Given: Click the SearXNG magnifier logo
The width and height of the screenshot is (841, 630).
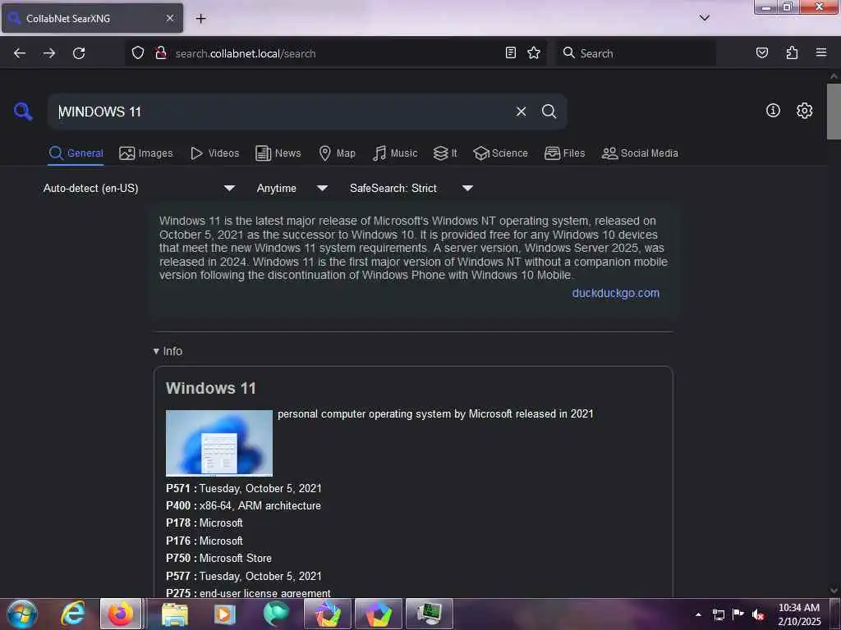Looking at the screenshot, I should click(23, 112).
